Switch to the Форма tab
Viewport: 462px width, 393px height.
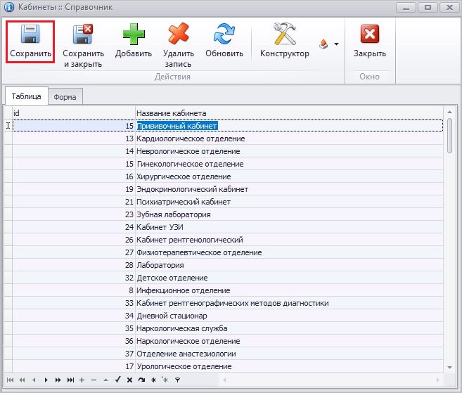pos(65,97)
